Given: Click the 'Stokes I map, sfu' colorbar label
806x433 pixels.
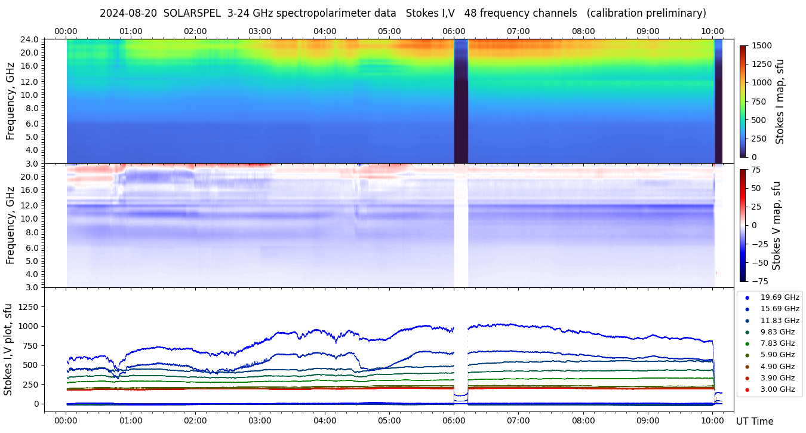Looking at the screenshot, I should [780, 102].
